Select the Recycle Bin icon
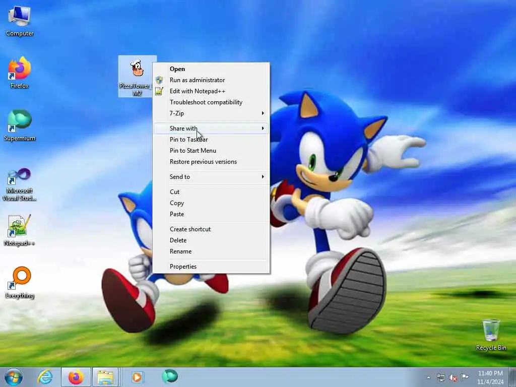516x387 pixels. (x=491, y=335)
